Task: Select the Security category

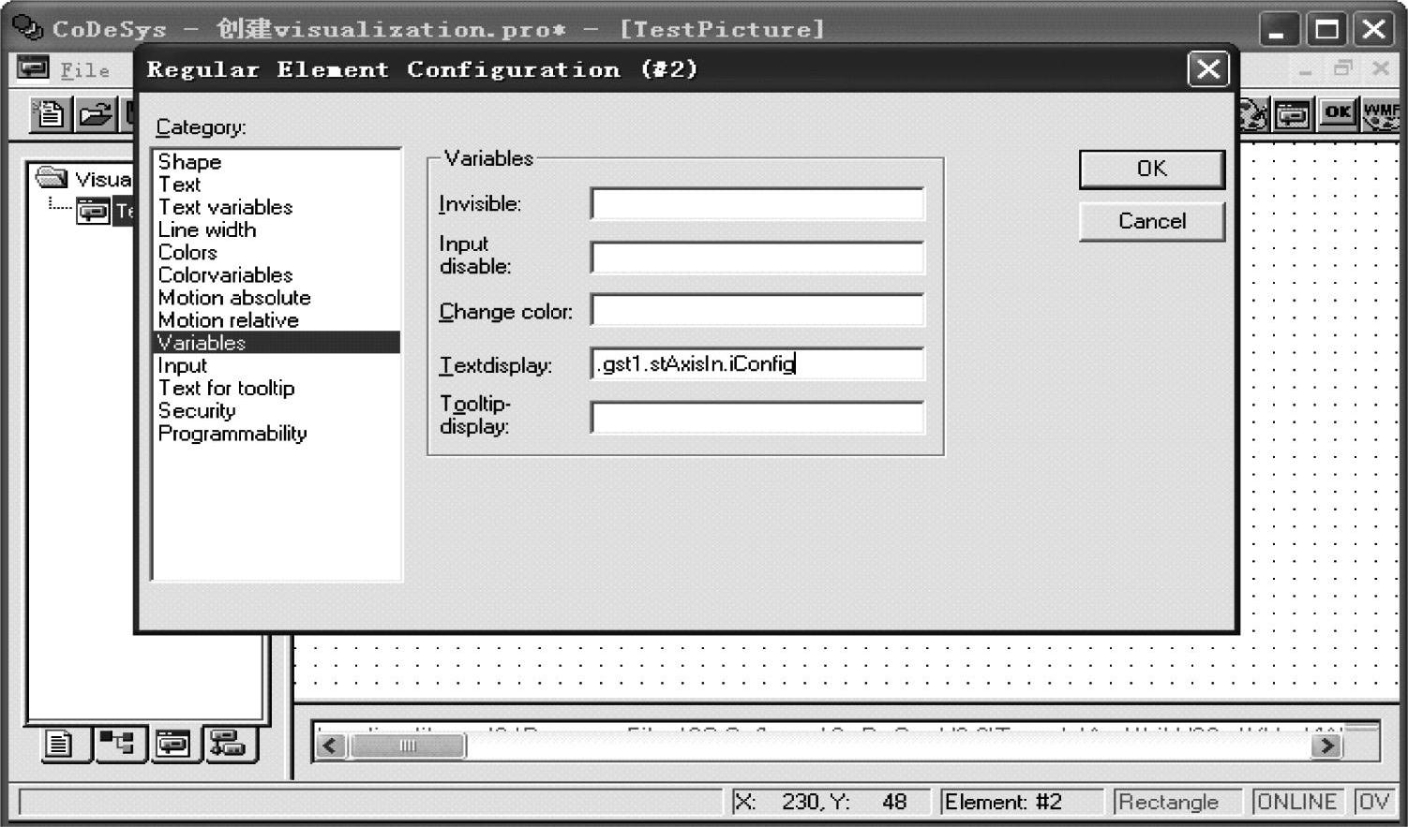Action: click(197, 410)
